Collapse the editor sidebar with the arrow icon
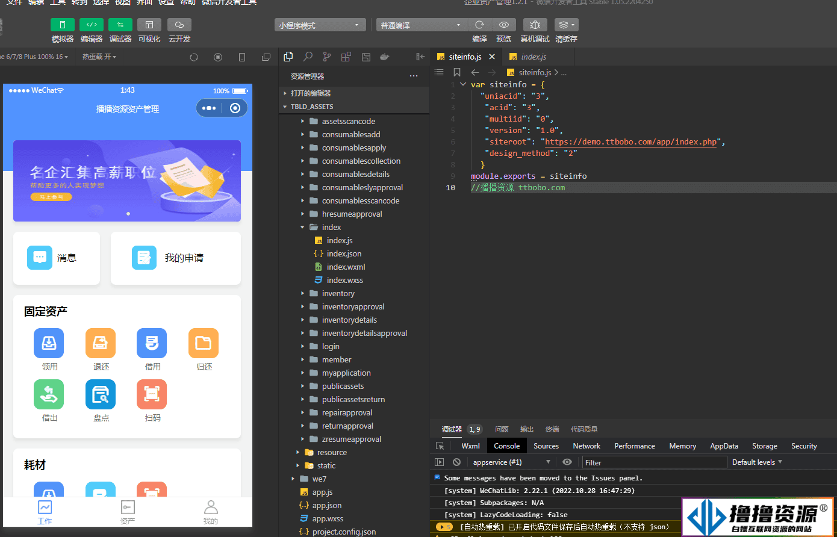Viewport: 837px width, 537px height. (x=420, y=57)
